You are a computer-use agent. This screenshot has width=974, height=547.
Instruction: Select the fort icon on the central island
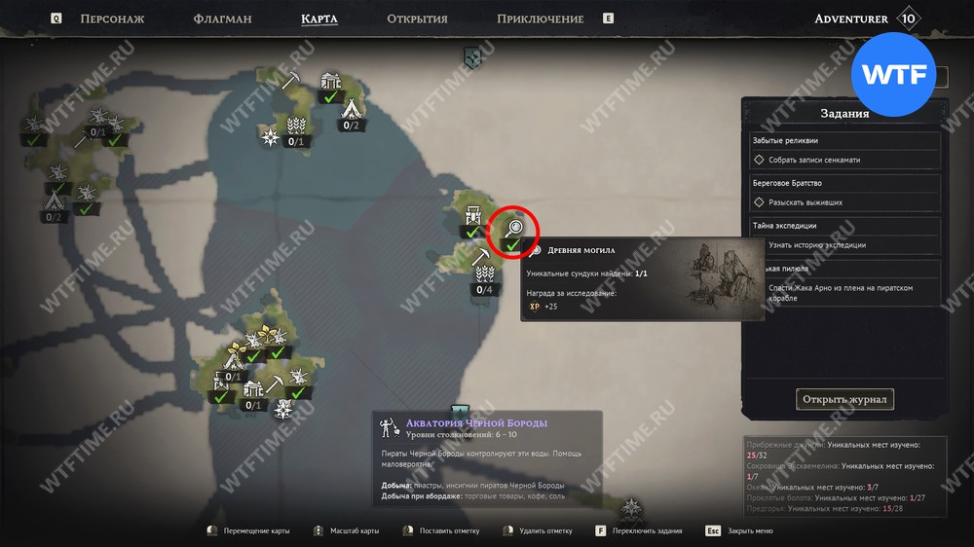coord(473,215)
